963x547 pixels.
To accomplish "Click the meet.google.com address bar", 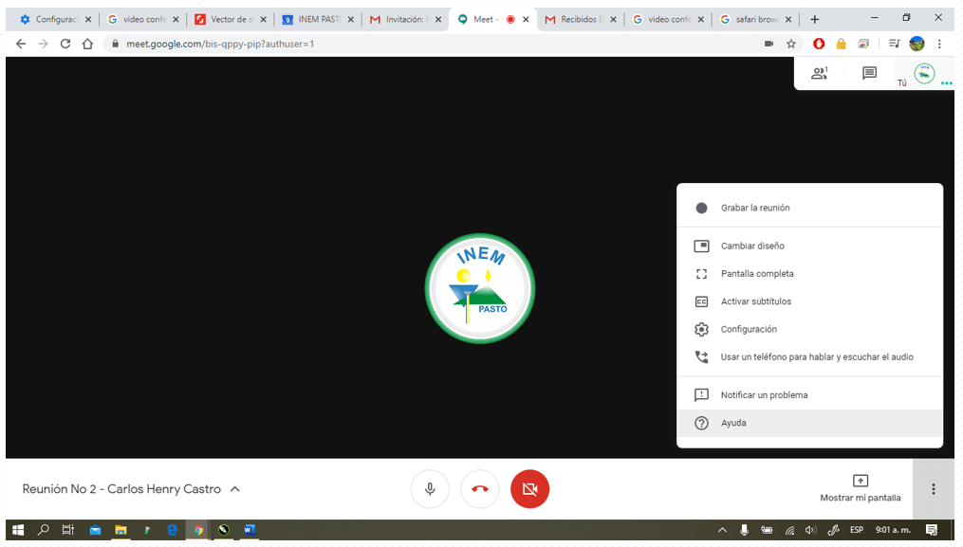I will click(x=430, y=44).
